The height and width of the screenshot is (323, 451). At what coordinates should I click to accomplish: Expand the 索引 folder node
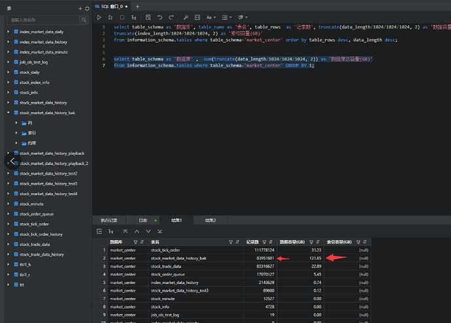click(16, 133)
